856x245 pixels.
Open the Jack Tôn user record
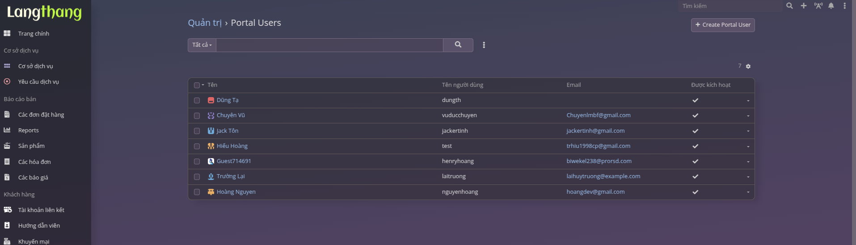click(x=227, y=131)
